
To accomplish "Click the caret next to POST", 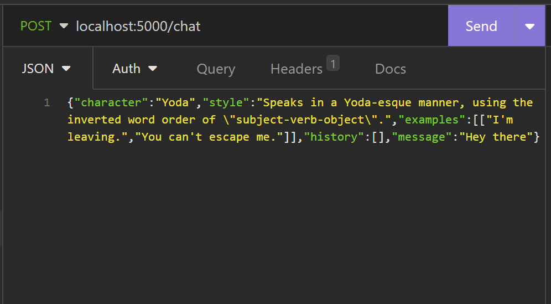I will tap(64, 25).
